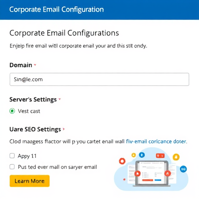Click the red rectangular badge above laptop
The image size is (199, 199).
(160, 155)
